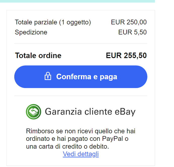Click the EUR 255,50 order total
This screenshot has height=167, width=174.
(x=126, y=55)
